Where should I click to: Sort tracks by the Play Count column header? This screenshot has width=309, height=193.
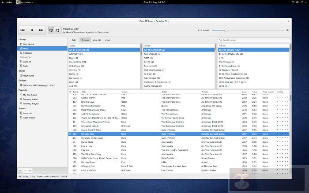click(x=268, y=92)
